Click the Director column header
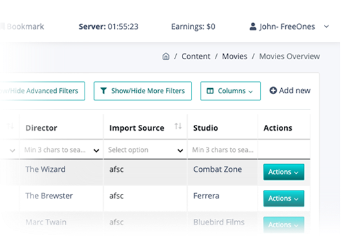 [41, 128]
